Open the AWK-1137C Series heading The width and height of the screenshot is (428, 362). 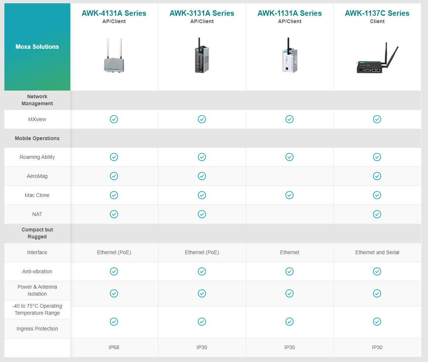click(x=377, y=13)
